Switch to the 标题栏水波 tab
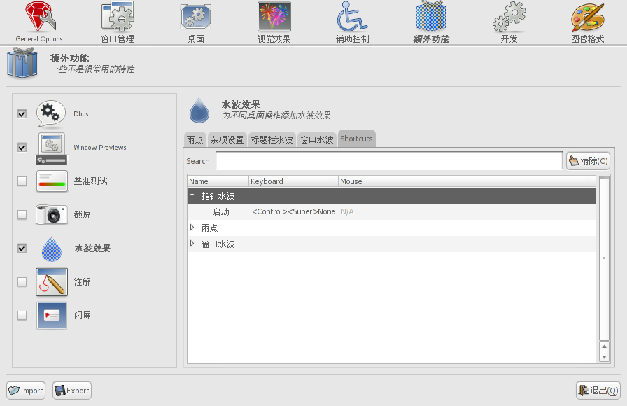 pyautogui.click(x=272, y=139)
